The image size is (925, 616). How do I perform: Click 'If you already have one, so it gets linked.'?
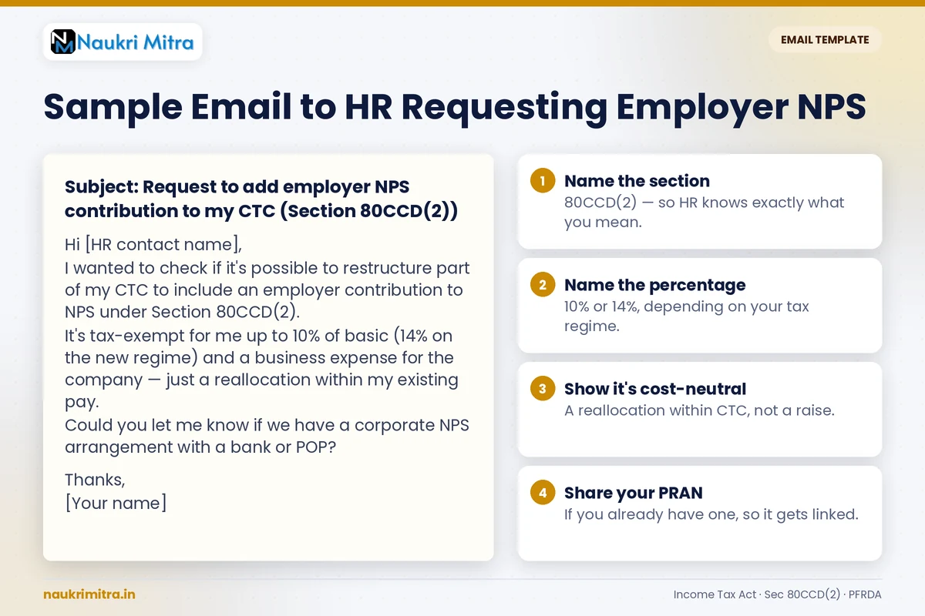coord(711,514)
